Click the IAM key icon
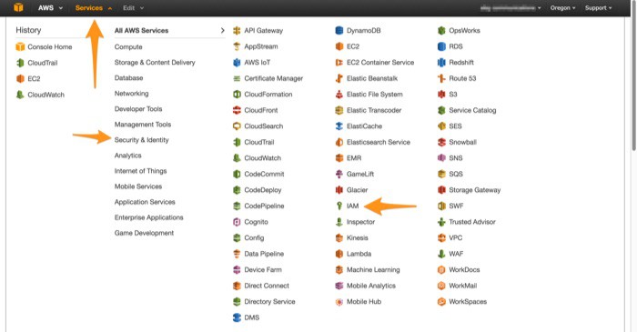 [x=339, y=206]
